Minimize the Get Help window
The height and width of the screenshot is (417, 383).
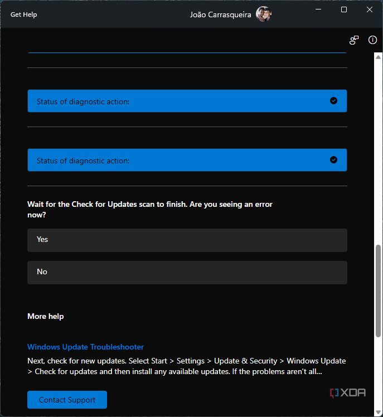tap(318, 9)
